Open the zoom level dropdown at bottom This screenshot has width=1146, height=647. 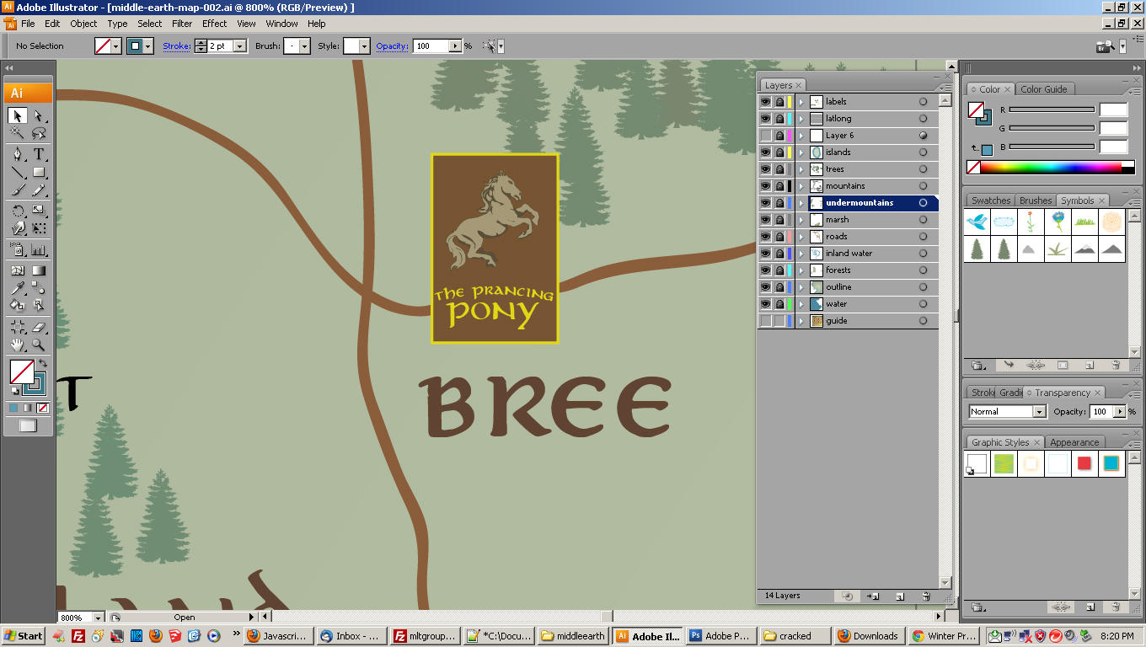click(x=99, y=618)
